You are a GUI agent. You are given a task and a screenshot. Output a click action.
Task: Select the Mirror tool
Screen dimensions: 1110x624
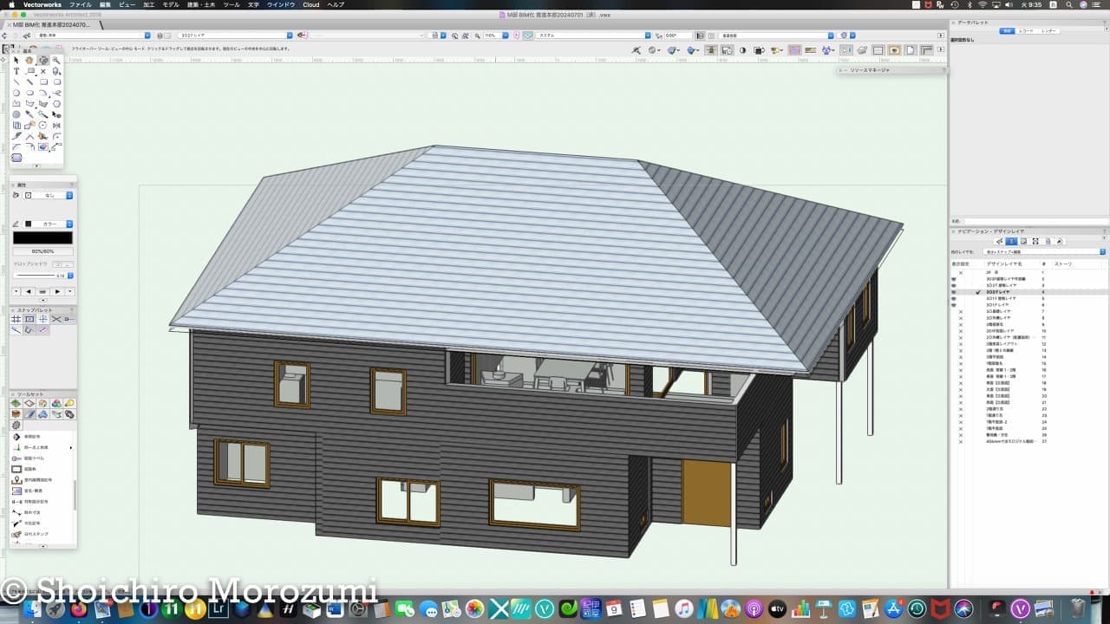tap(56, 126)
